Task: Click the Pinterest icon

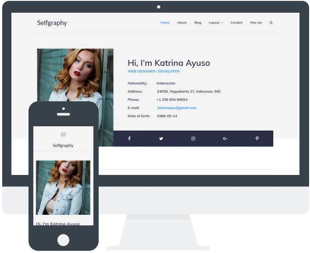Action: coord(257,139)
